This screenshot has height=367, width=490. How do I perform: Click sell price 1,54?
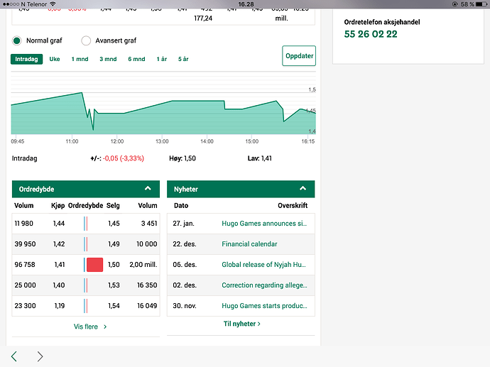[114, 306]
